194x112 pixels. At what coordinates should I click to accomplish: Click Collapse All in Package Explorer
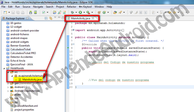click(46, 19)
